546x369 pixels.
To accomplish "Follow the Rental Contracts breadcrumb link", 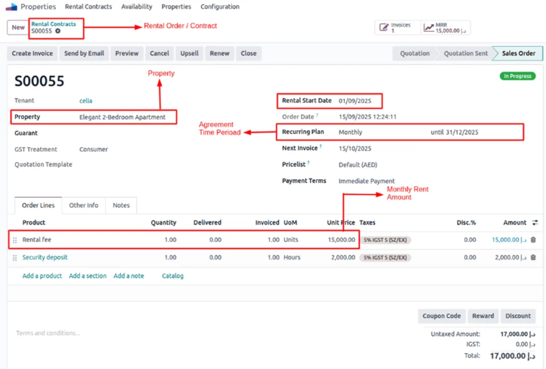I will click(x=54, y=24).
